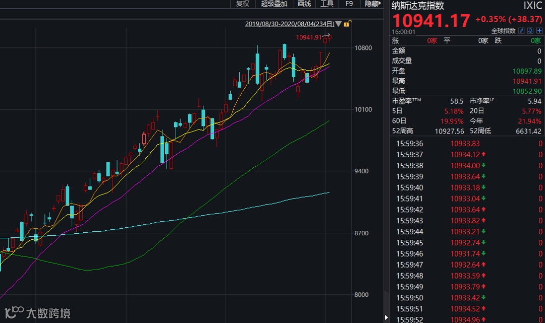The image size is (545, 323).
Task: Select the 15:59:37 tick price 10934.12
Action: click(465, 154)
